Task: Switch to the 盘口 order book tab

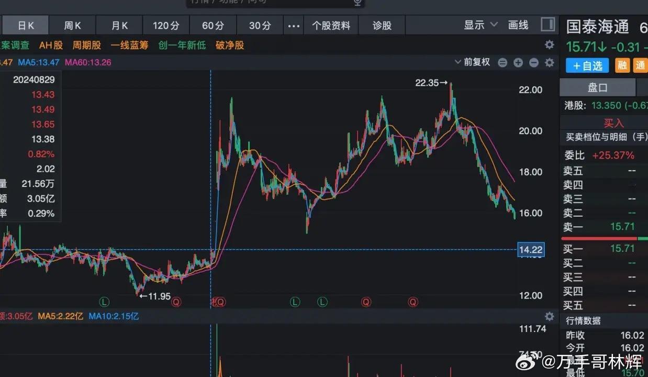Action: point(597,87)
